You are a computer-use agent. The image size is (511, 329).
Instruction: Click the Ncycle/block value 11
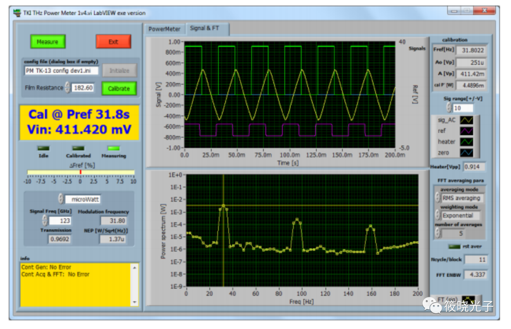coord(476,259)
